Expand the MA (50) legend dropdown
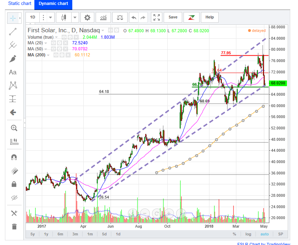The height and width of the screenshot is (245, 298). click(x=46, y=49)
